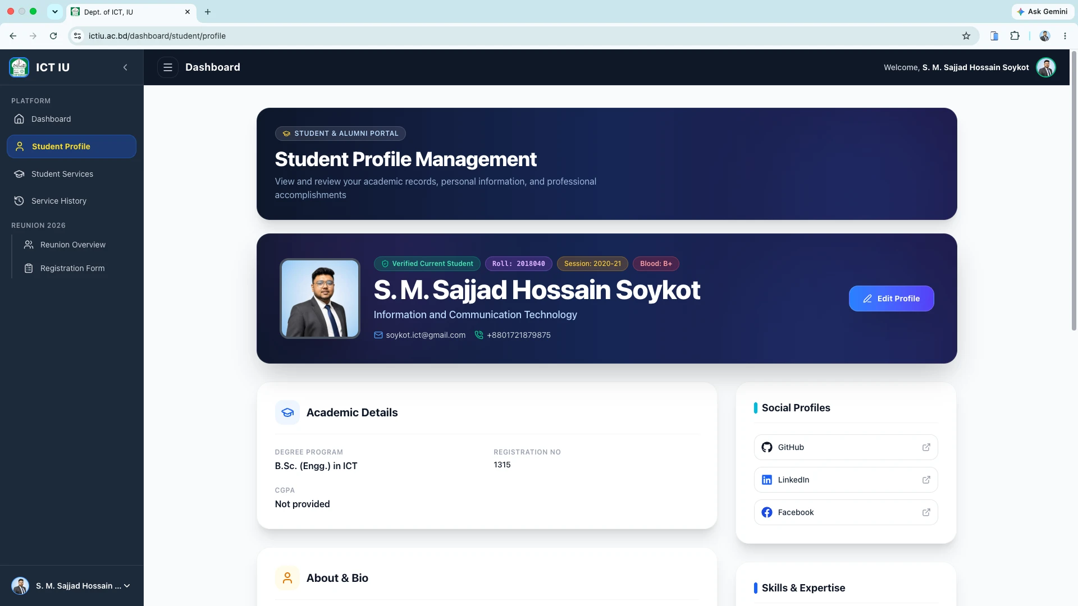Viewport: 1078px width, 606px height.
Task: Click the student profile photo
Action: click(x=320, y=299)
